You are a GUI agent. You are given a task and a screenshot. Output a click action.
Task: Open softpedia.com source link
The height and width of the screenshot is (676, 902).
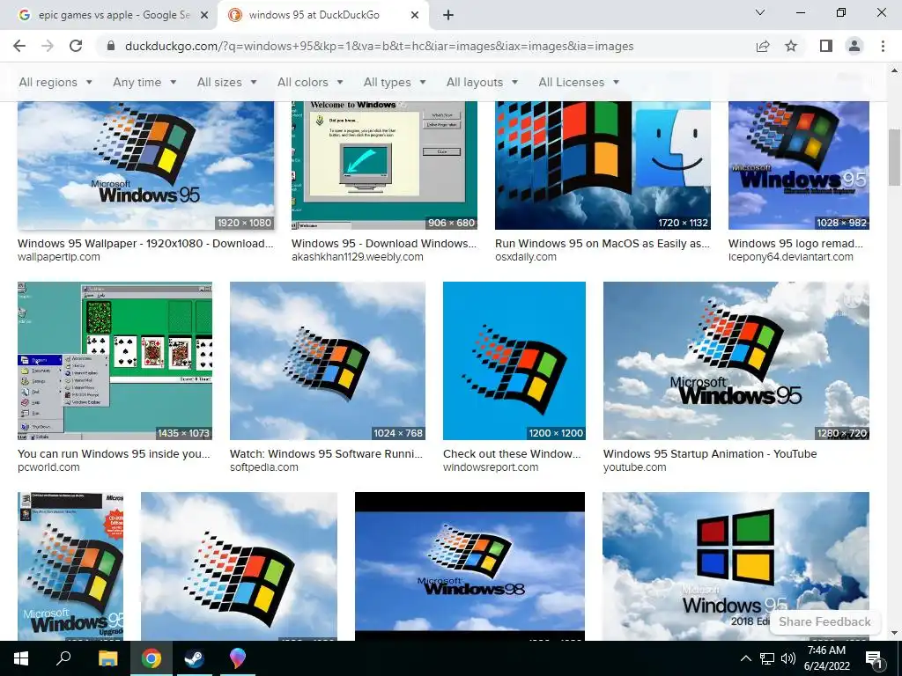pos(264,467)
